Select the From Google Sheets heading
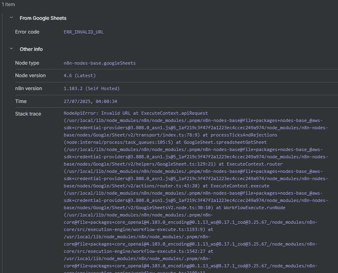The image size is (338, 273). pos(43,18)
